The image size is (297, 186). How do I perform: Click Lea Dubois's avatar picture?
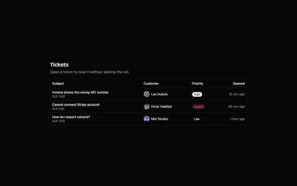(x=147, y=94)
